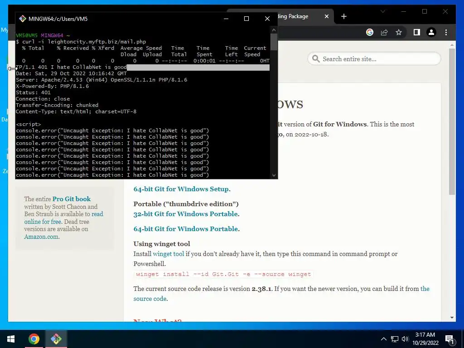This screenshot has width=464, height=348.
Task: Click the Google icon in the Chrome address bar
Action: (x=370, y=32)
